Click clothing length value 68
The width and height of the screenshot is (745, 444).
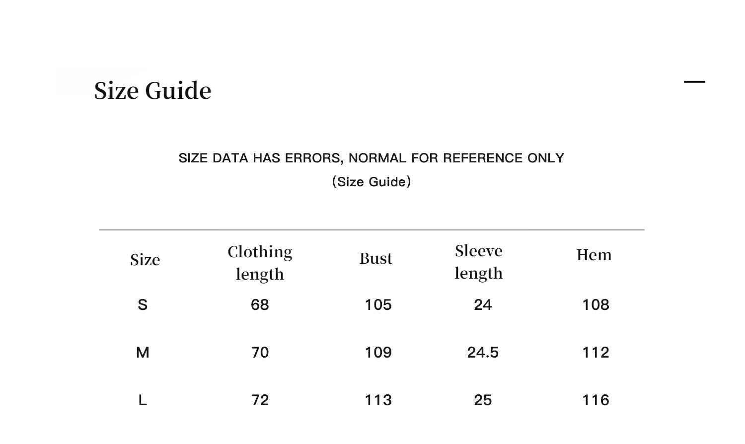(x=260, y=304)
